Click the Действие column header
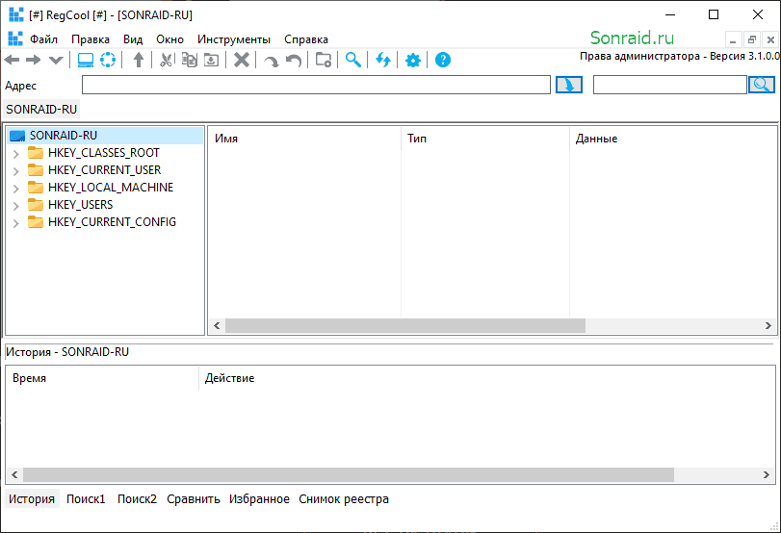The image size is (781, 533). 487,378
